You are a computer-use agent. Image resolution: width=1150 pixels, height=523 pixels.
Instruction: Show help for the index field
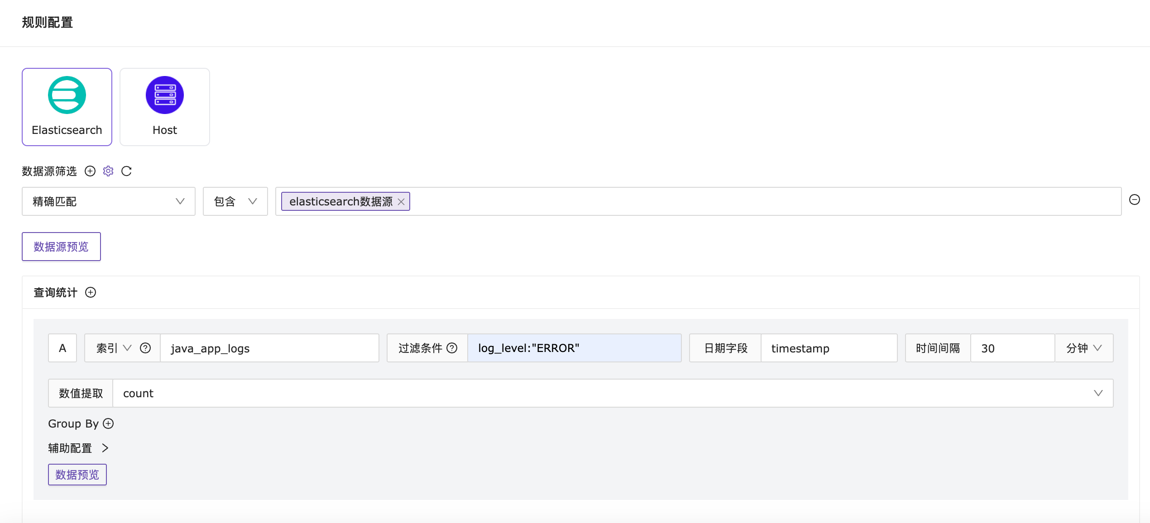point(145,348)
